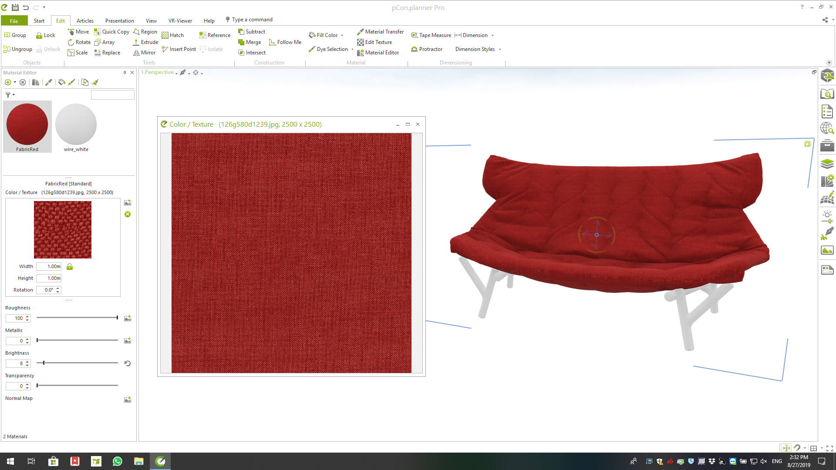This screenshot has height=470, width=836.
Task: Select the Rotate tool
Action: coord(79,42)
